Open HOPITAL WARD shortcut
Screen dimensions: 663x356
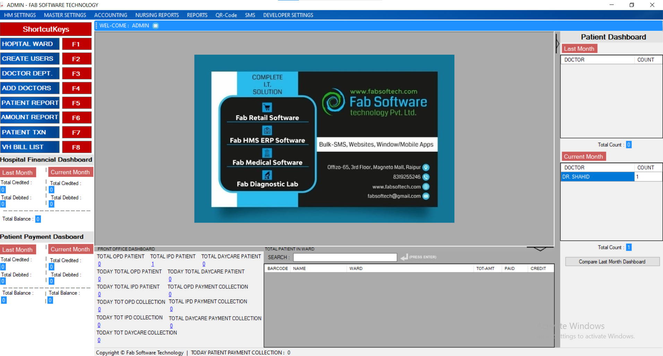pyautogui.click(x=30, y=44)
